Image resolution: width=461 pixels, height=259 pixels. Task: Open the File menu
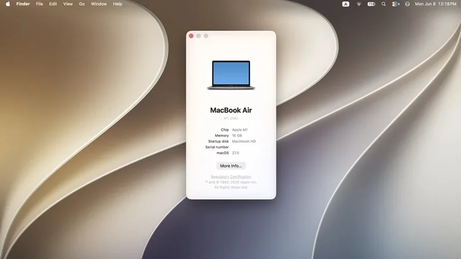tap(39, 4)
